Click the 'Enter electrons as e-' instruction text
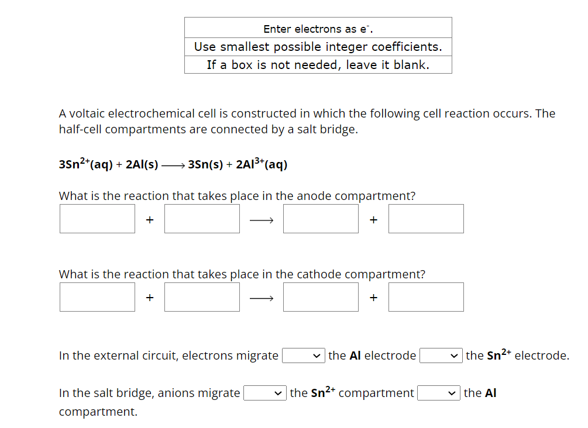This screenshot has height=428, width=588. [318, 28]
